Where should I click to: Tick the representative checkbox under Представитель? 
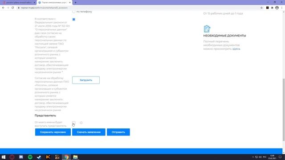click(73, 123)
